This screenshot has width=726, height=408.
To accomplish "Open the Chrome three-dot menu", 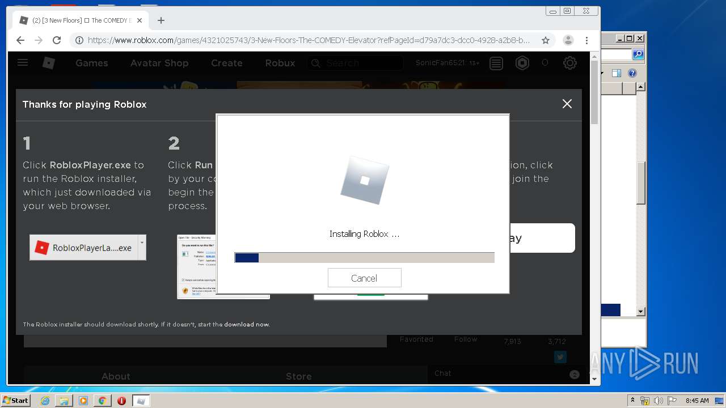I will [x=587, y=40].
